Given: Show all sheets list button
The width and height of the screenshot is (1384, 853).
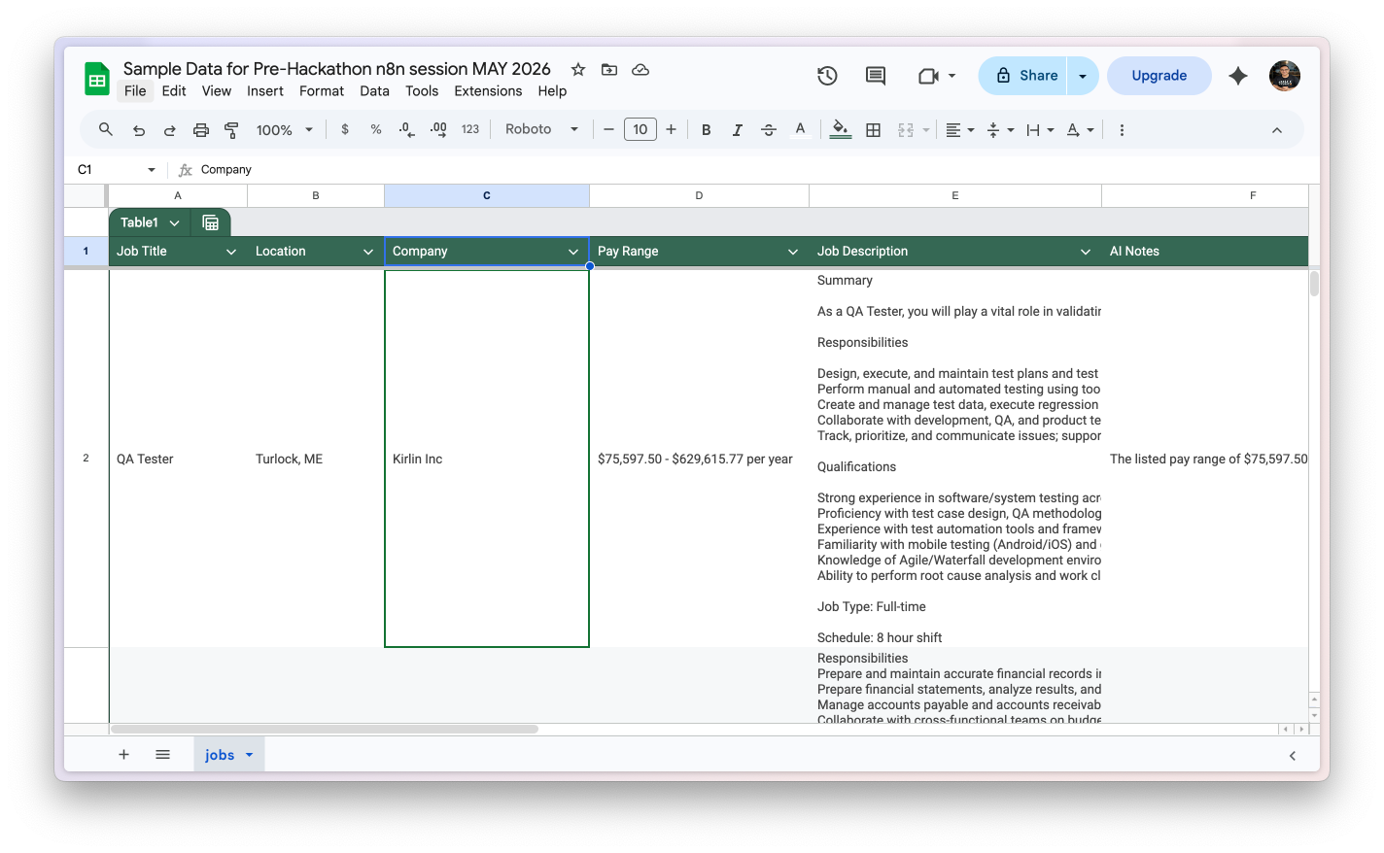Looking at the screenshot, I should [x=162, y=755].
